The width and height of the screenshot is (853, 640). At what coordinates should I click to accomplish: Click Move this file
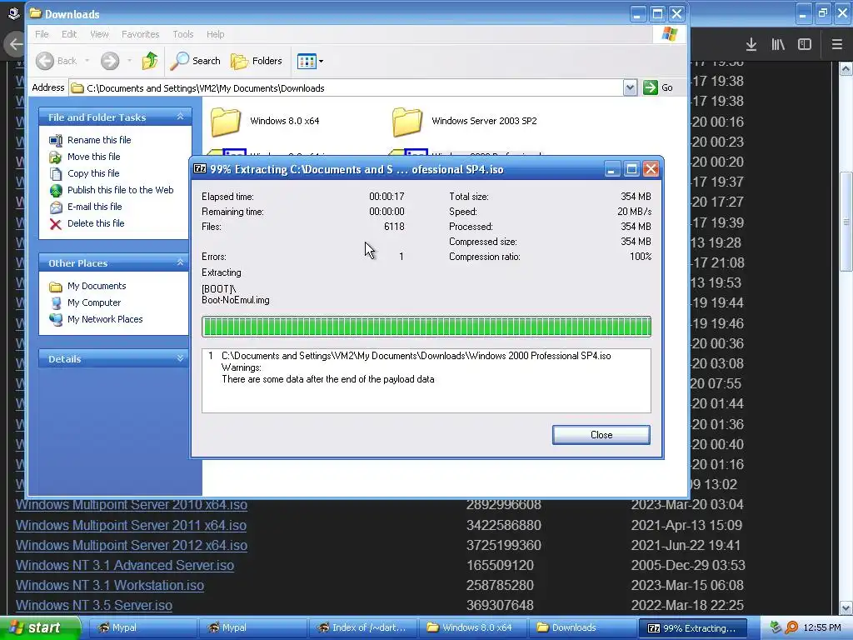[93, 157]
